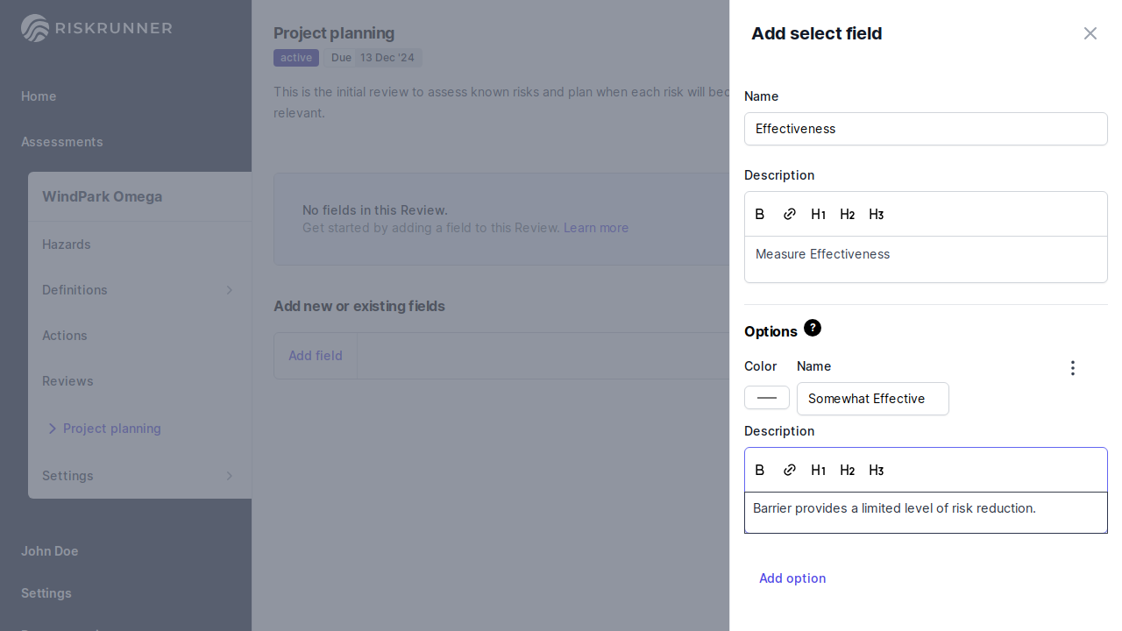This screenshot has height=631, width=1122.
Task: Apply H3 heading in option Description toolbar
Action: 876,470
